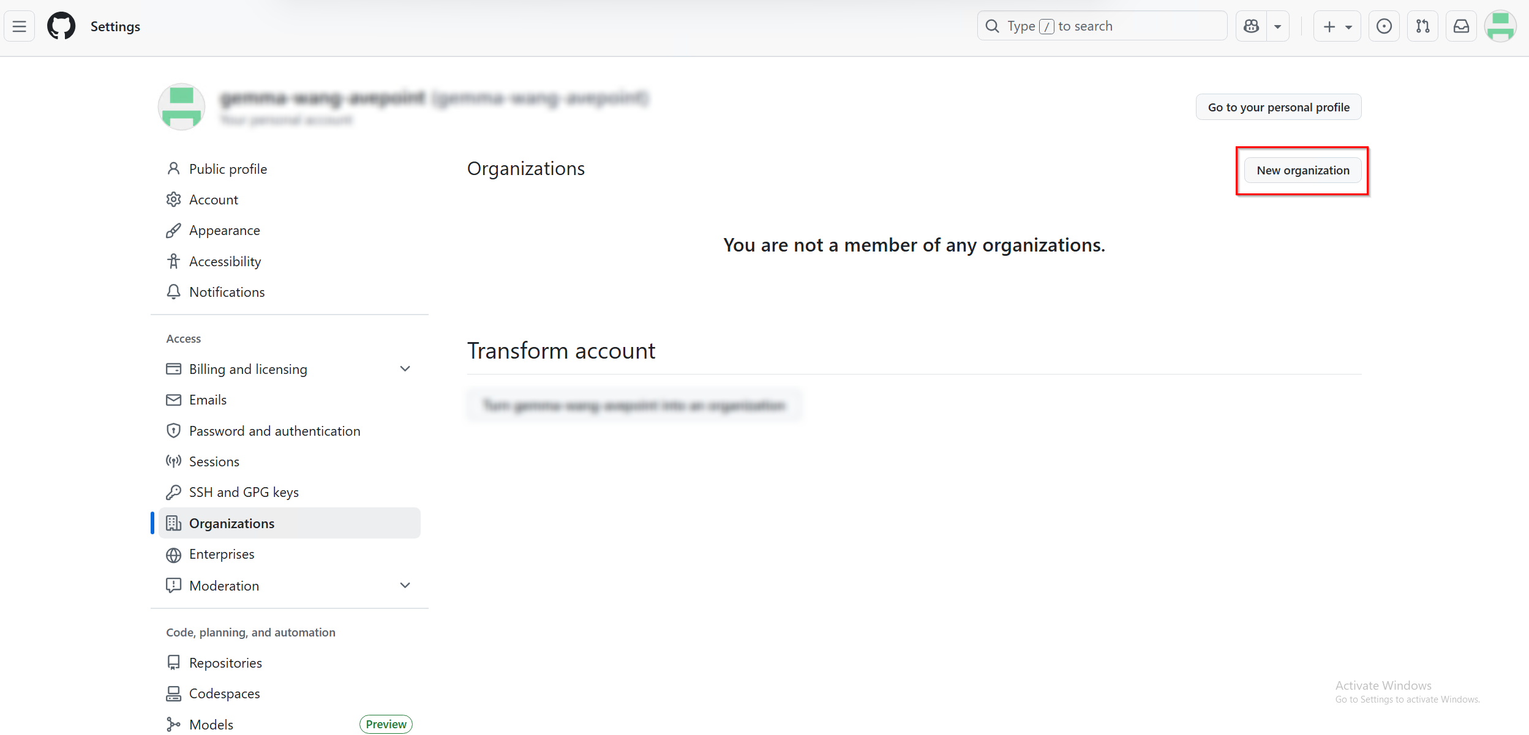Expand the Billing and licensing section
Screen dimensions: 1529x735
coord(405,368)
